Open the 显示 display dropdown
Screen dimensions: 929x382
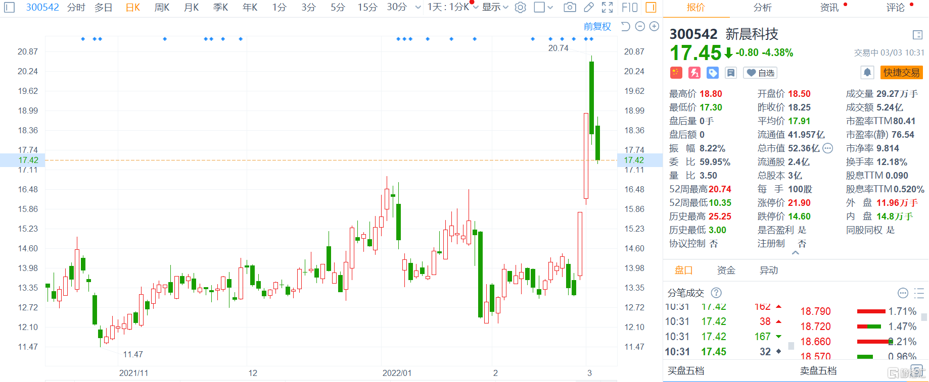495,8
